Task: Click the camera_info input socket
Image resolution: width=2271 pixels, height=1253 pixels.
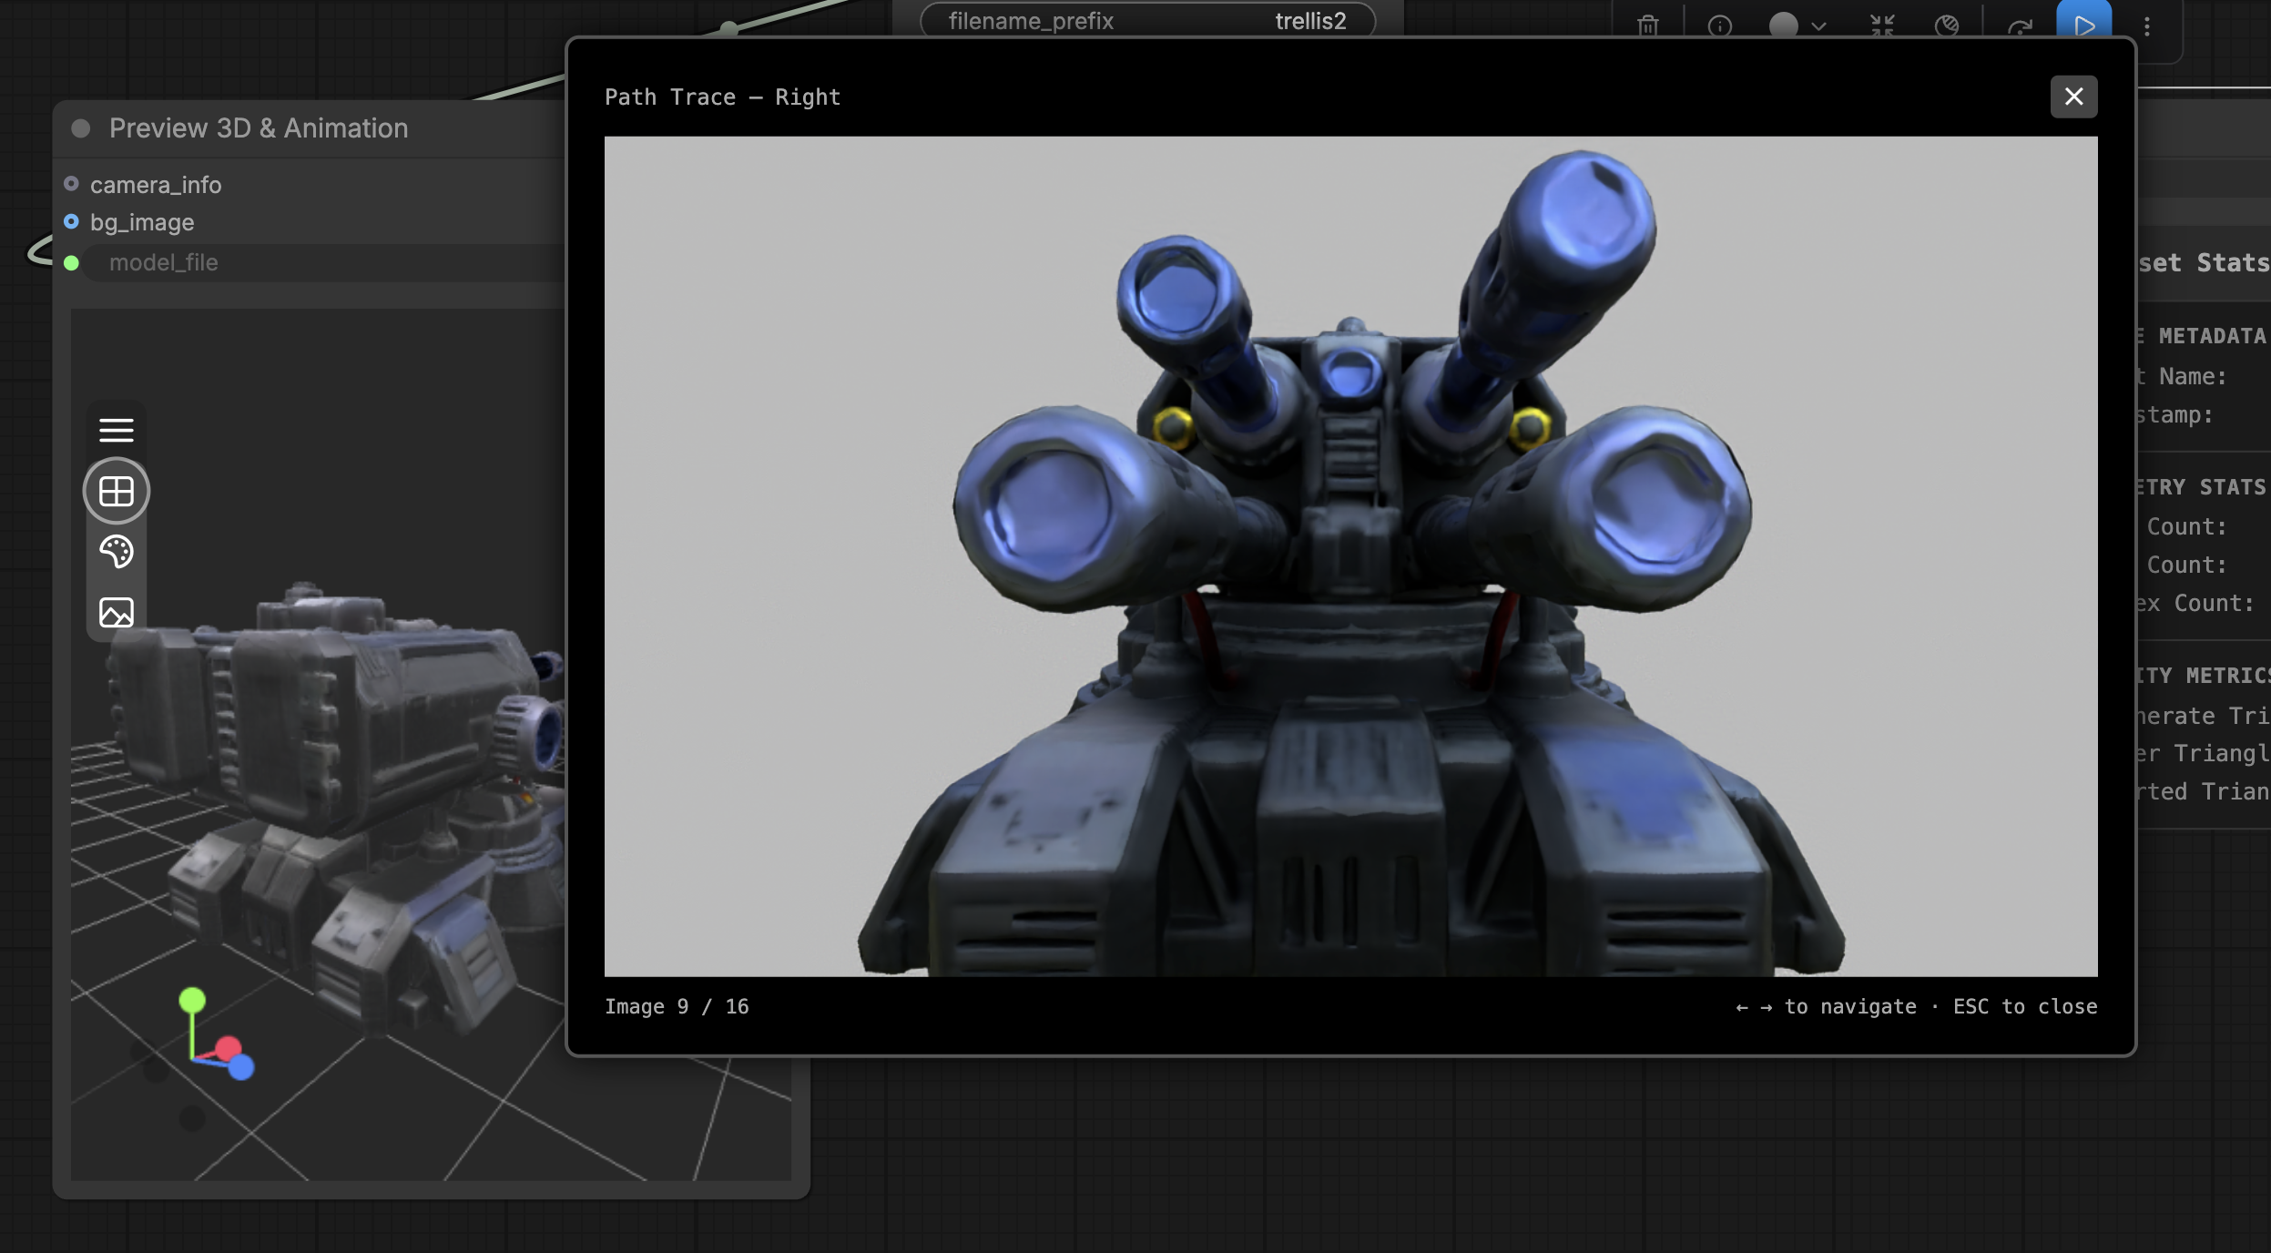Action: 71,184
